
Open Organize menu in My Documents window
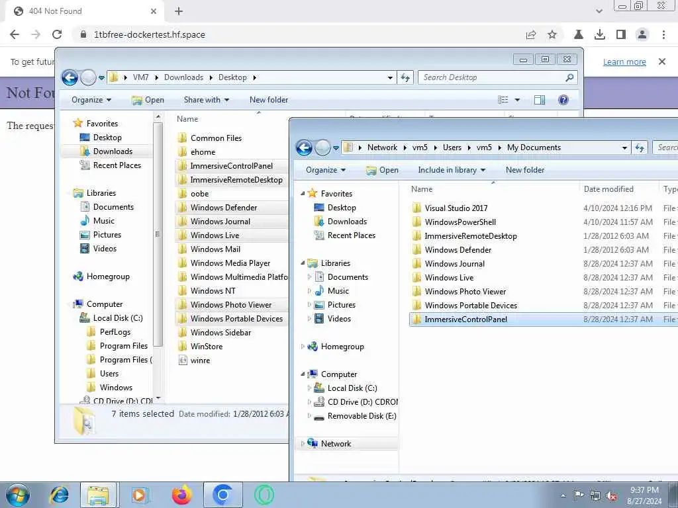coord(326,170)
